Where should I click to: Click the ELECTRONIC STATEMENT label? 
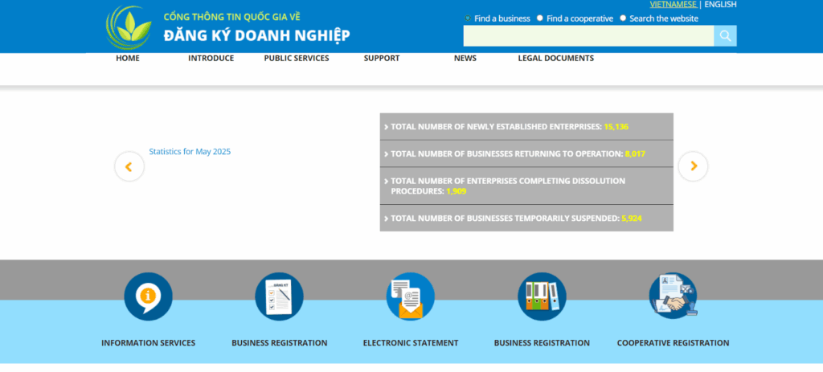[x=411, y=343]
